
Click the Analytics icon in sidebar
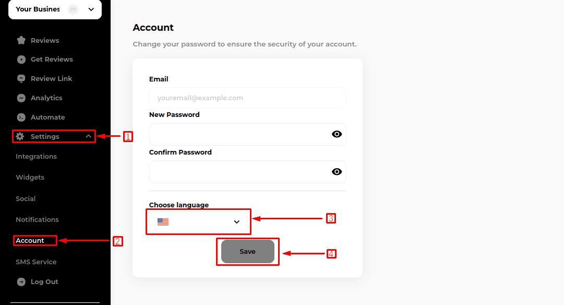(21, 98)
